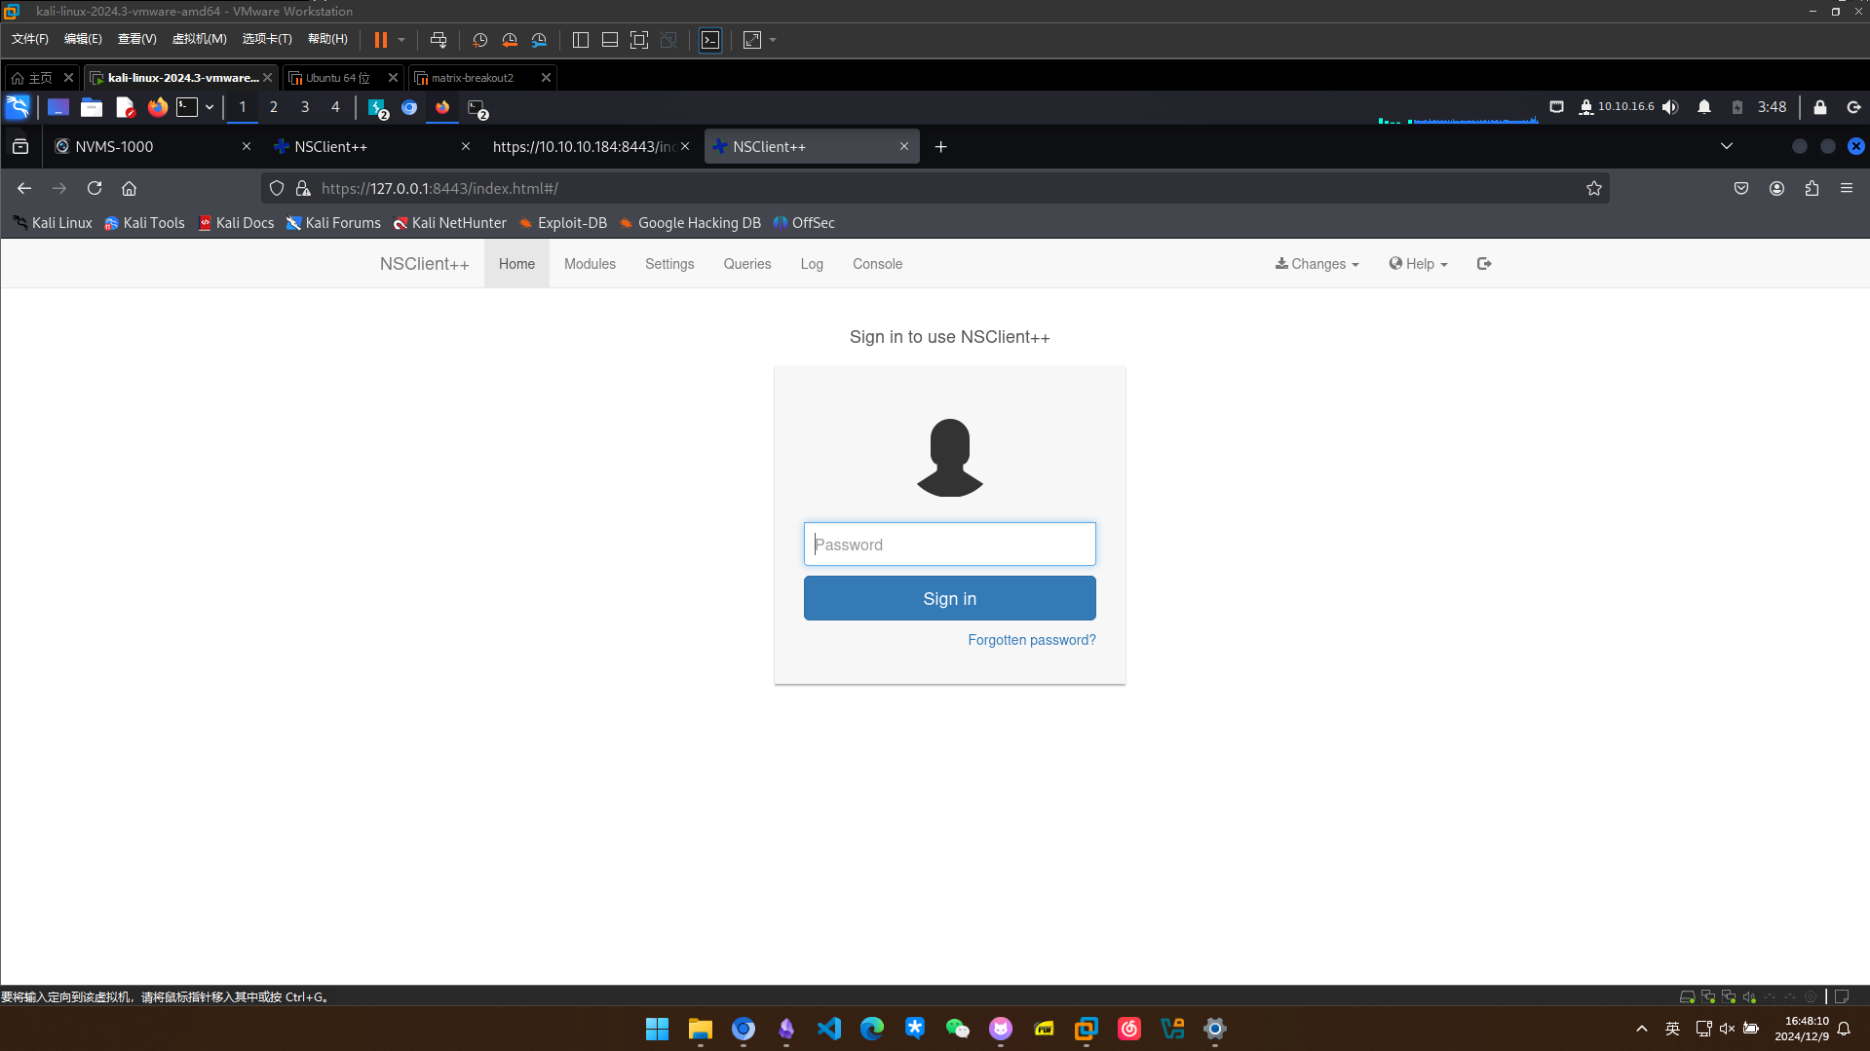Toggle VMware full screen mode icon
Viewport: 1870px width, 1051px height.
(x=639, y=40)
